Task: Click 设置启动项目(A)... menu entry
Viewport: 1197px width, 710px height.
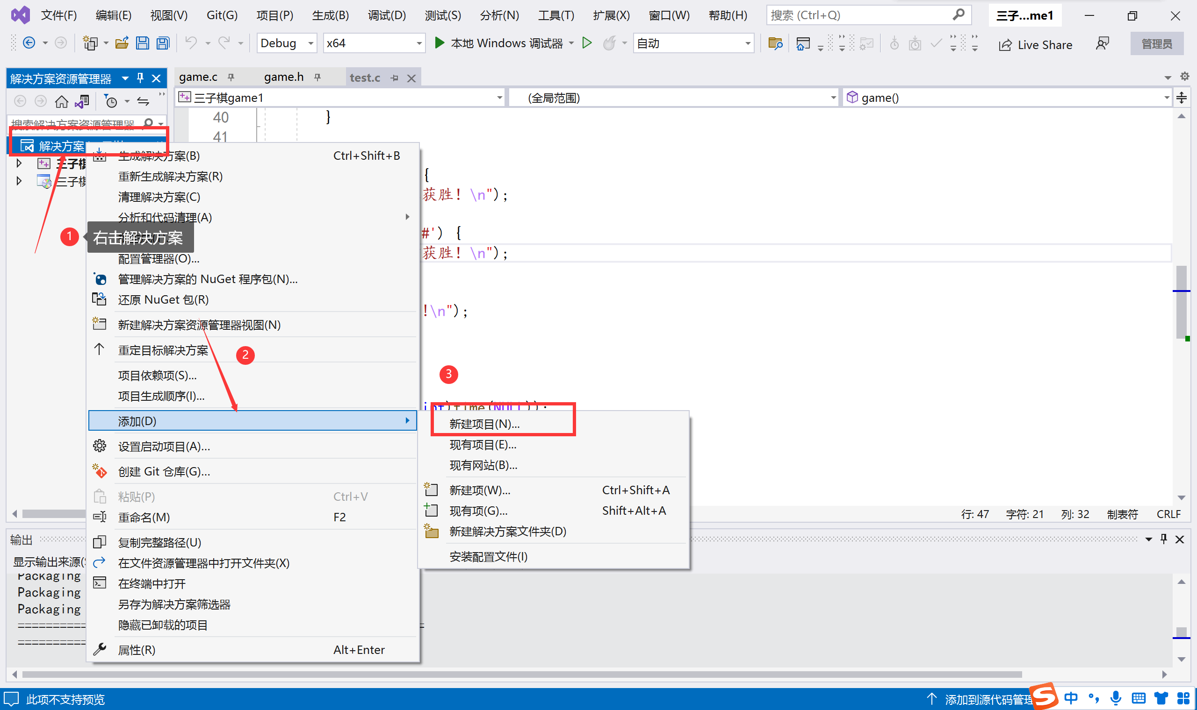Action: click(164, 447)
